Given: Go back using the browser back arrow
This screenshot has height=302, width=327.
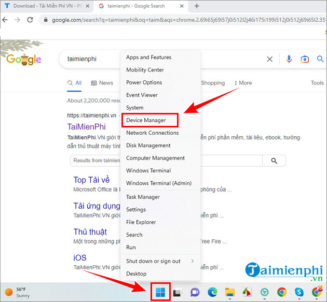Looking at the screenshot, I should coord(5,20).
